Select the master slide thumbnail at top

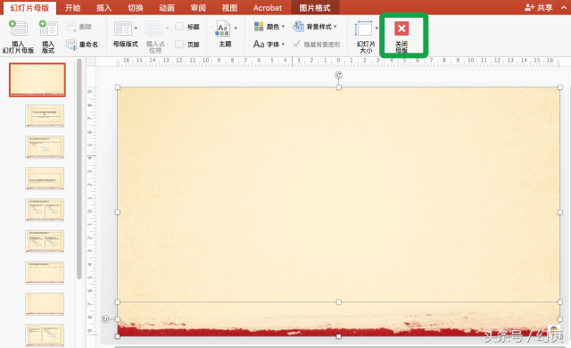pos(37,79)
